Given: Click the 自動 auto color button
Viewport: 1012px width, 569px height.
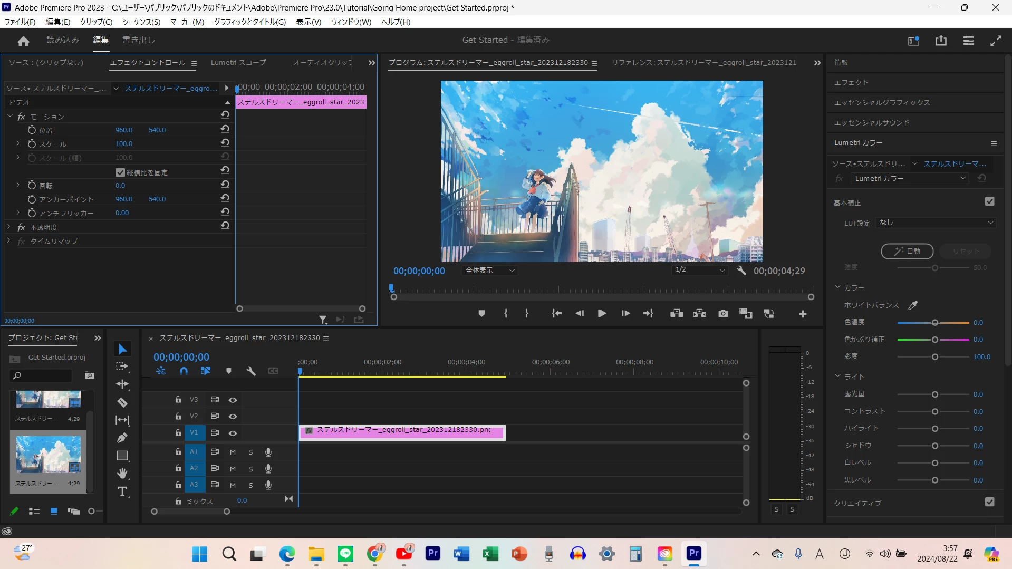Looking at the screenshot, I should (x=907, y=252).
